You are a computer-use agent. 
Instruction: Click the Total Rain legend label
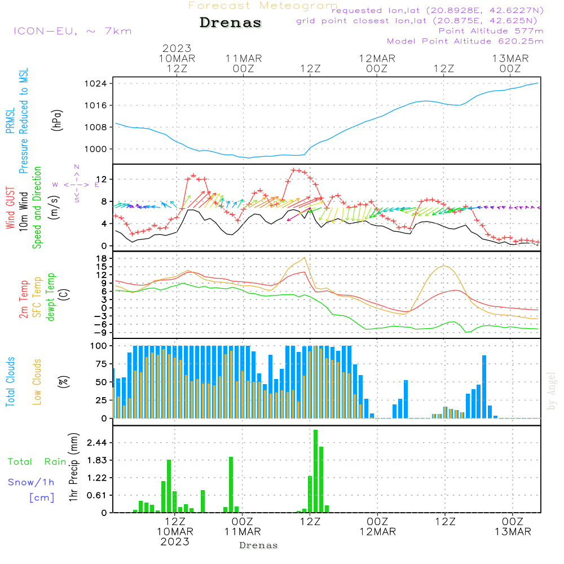point(37,461)
